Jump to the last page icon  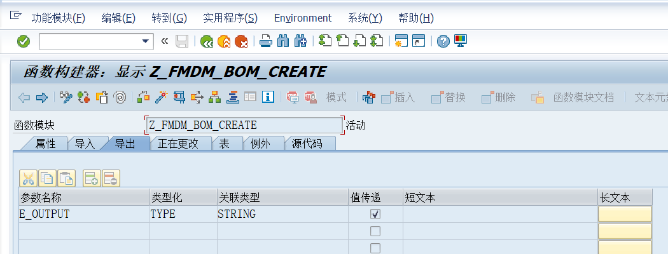click(377, 41)
